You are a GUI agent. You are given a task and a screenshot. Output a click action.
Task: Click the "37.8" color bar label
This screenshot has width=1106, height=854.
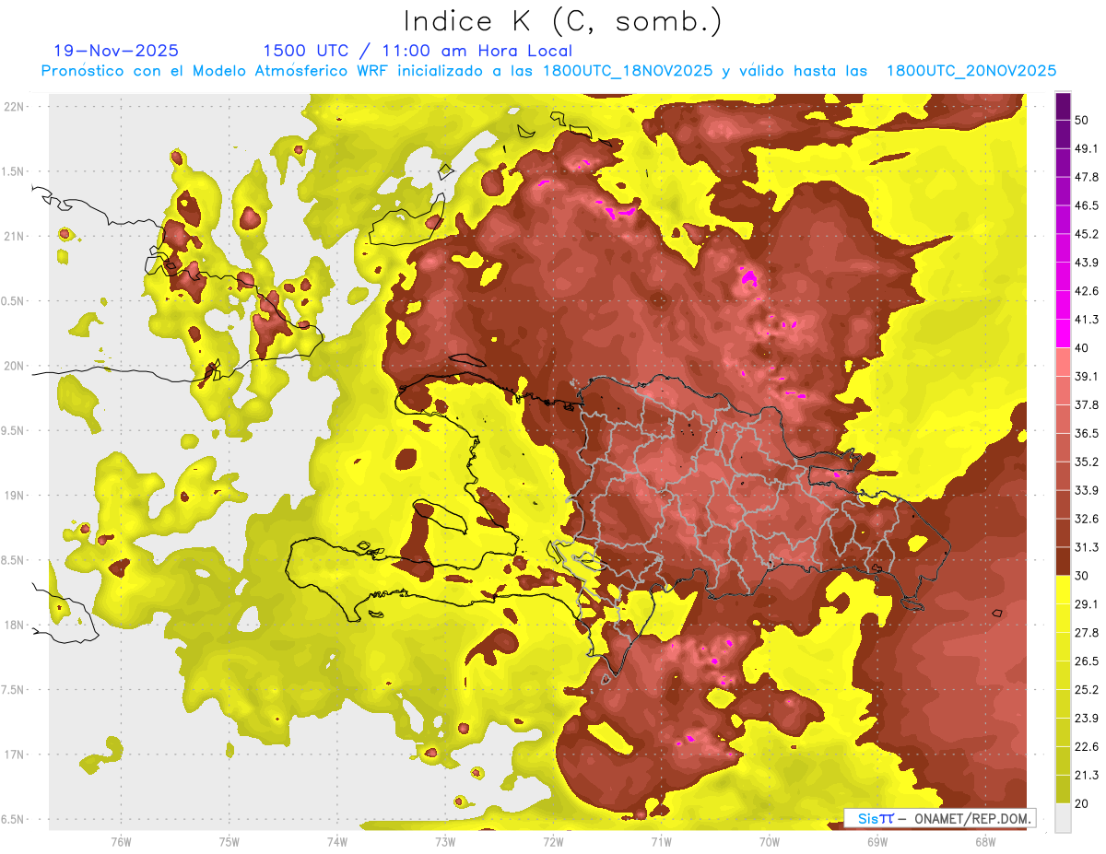tap(1086, 404)
